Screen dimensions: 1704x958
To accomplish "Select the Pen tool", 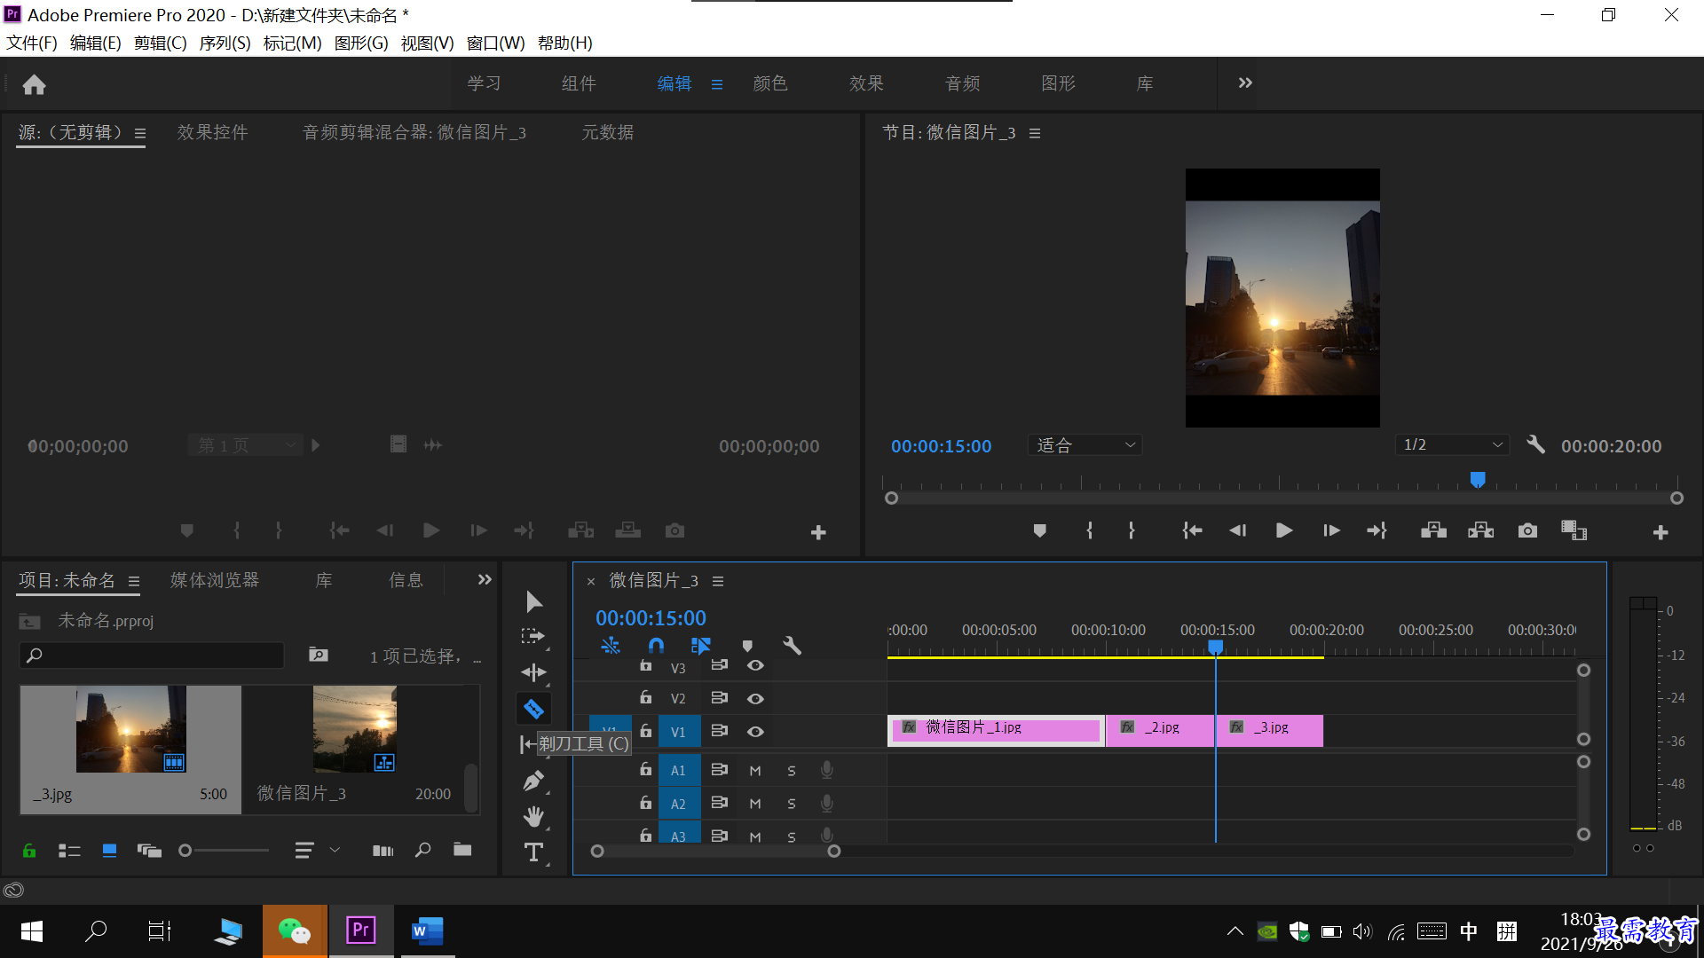I will coord(533,781).
